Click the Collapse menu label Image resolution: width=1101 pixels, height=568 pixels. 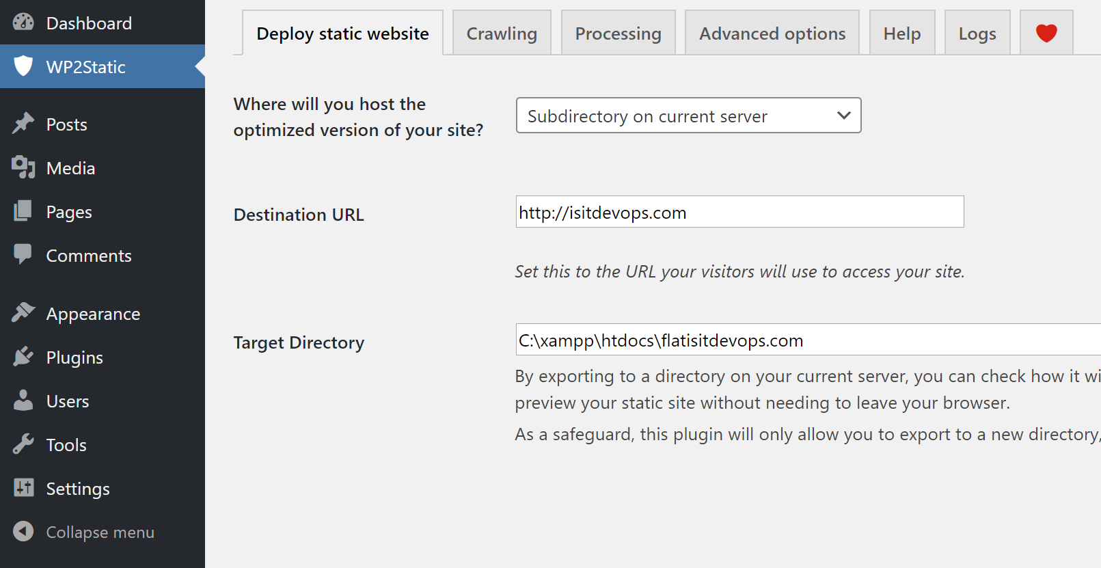coord(100,532)
